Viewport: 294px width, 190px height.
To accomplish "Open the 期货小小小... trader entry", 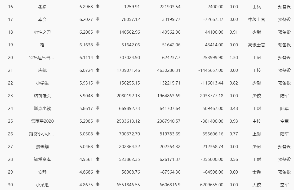I will (x=41, y=134).
